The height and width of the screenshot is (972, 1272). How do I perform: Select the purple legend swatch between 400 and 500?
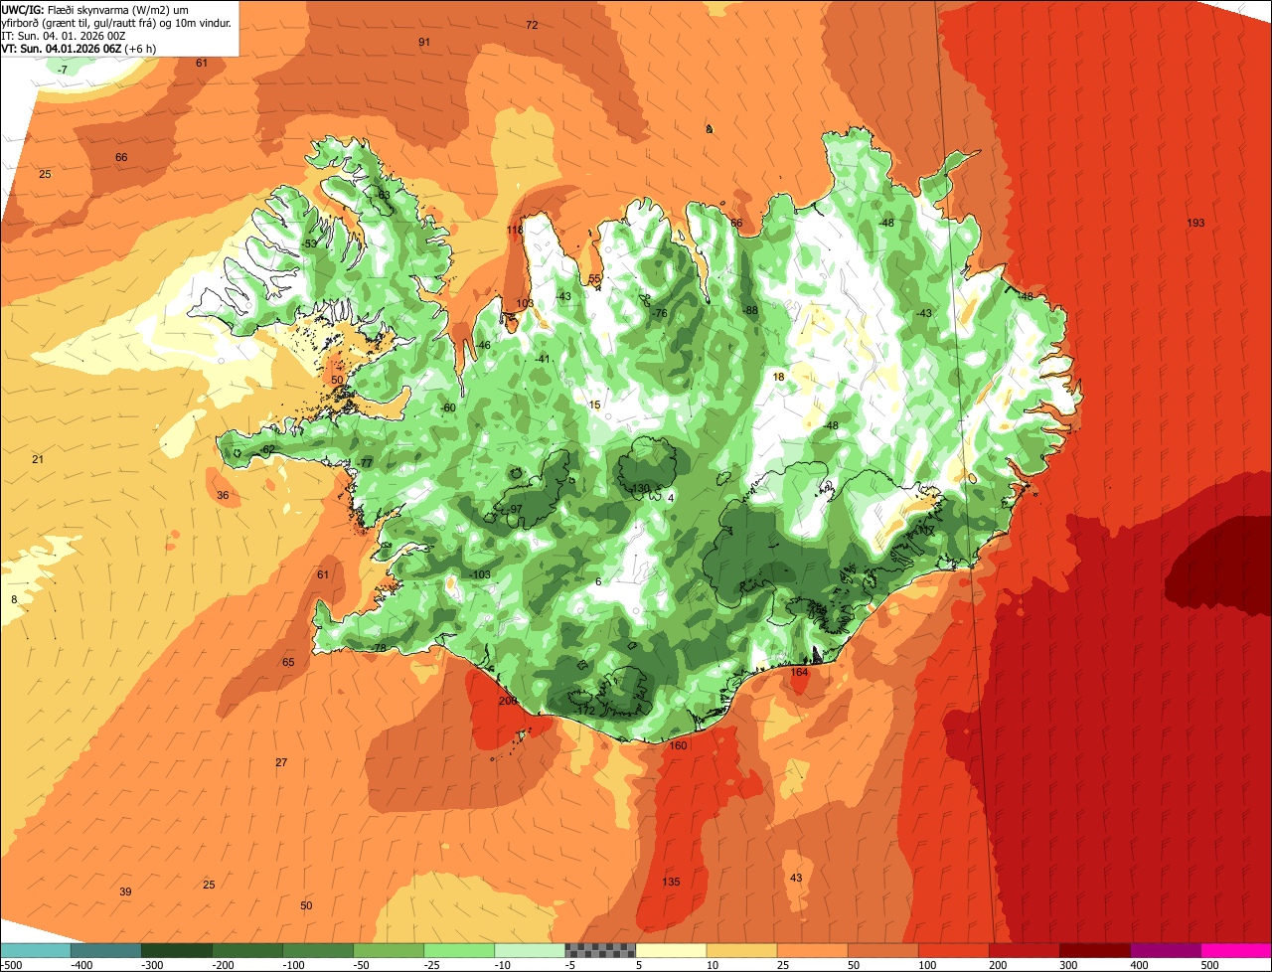click(x=1166, y=950)
